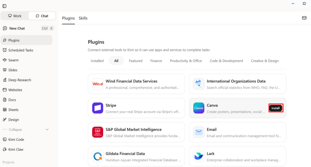Viewport: 311px width, 167px height.
Task: Open S&P Global Market Intelligence title
Action: (134, 130)
